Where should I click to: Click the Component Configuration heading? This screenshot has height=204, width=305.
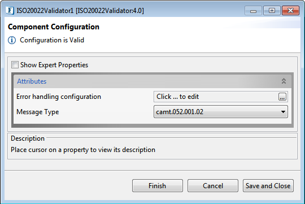(x=54, y=27)
